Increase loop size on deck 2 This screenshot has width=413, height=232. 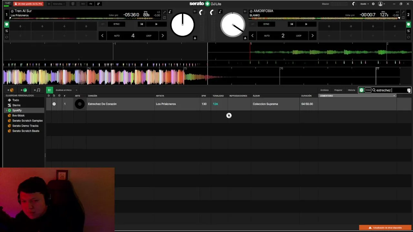pos(312,36)
